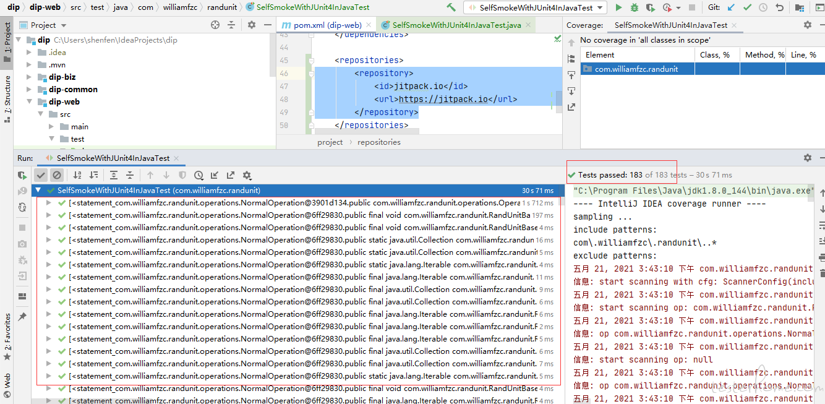Collapse the dip root project node
The height and width of the screenshot is (404, 825).
coord(19,40)
